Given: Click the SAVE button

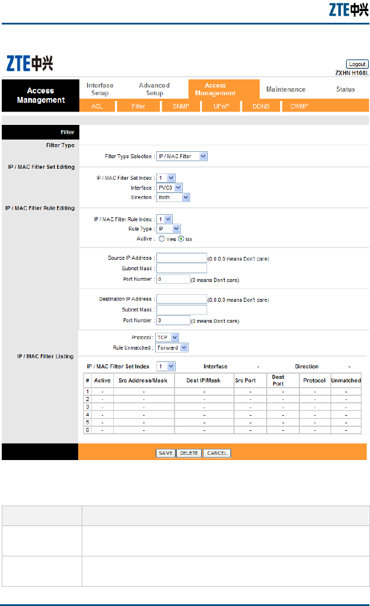Looking at the screenshot, I should click(x=166, y=453).
